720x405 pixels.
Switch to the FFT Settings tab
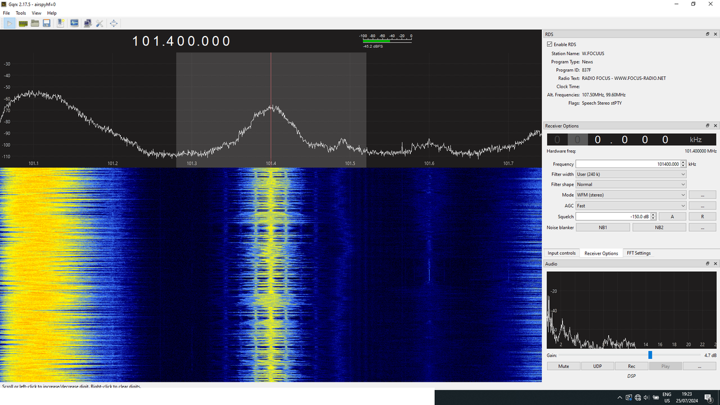pyautogui.click(x=638, y=253)
